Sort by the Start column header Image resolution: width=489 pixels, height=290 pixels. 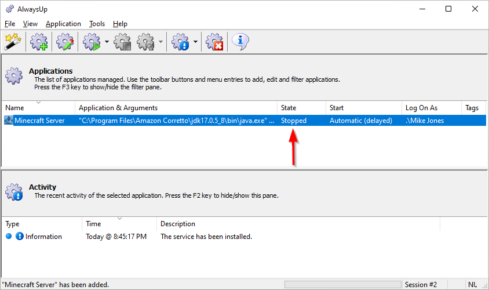click(x=364, y=108)
